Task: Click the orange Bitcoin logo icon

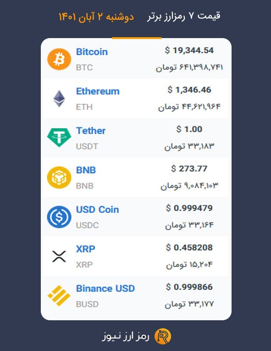Action: click(59, 59)
